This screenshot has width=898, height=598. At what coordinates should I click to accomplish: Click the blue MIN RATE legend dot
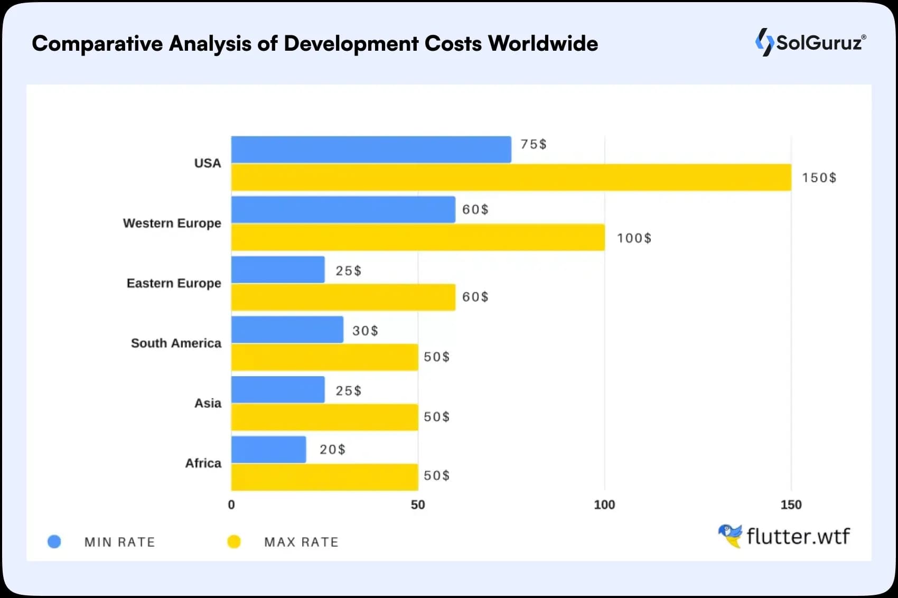point(54,541)
